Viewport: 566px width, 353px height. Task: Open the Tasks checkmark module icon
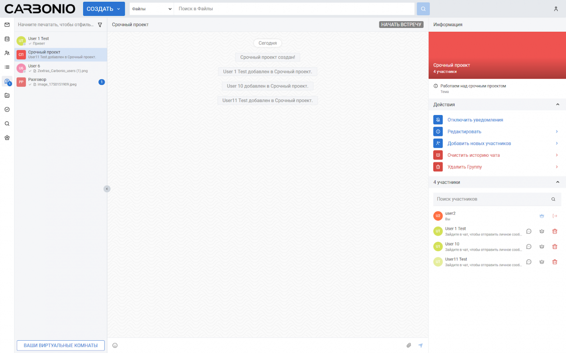pos(7,109)
